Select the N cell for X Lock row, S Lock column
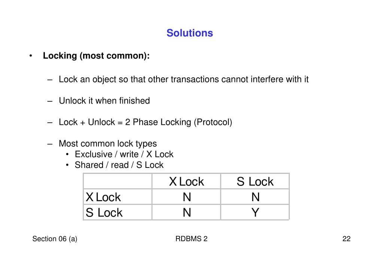The width and height of the screenshot is (383, 255). tap(255, 197)
